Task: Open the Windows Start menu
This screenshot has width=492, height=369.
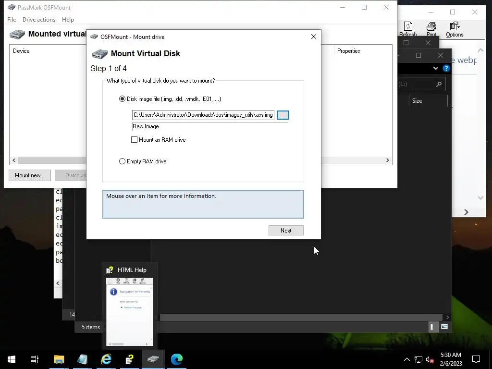Action: click(x=12, y=359)
